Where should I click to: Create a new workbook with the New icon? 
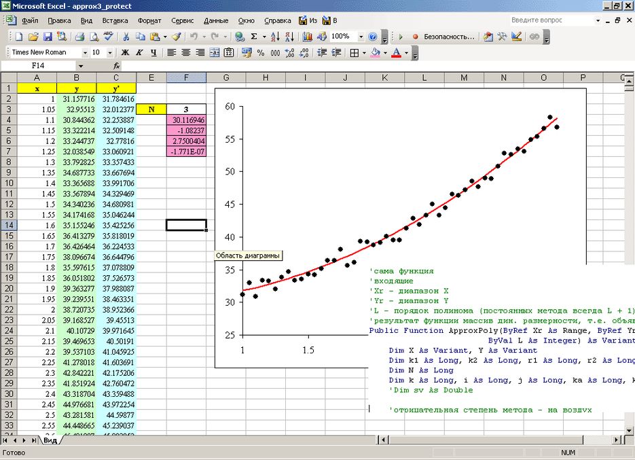click(18, 37)
